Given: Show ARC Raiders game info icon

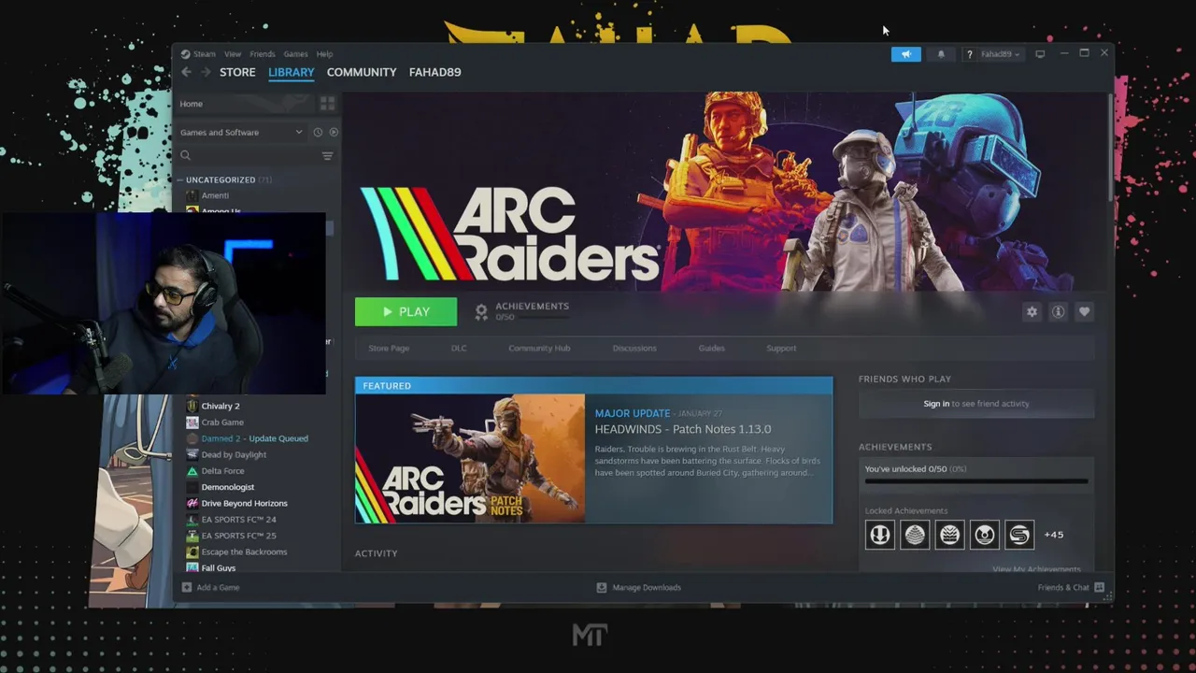Looking at the screenshot, I should coord(1058,312).
